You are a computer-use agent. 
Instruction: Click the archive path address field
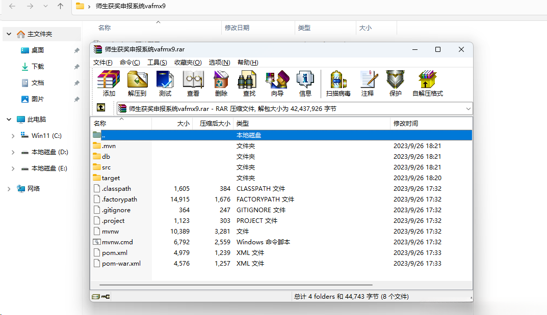point(295,108)
